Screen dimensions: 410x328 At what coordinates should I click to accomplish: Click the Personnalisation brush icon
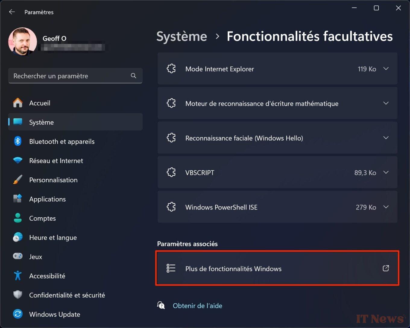coord(18,180)
